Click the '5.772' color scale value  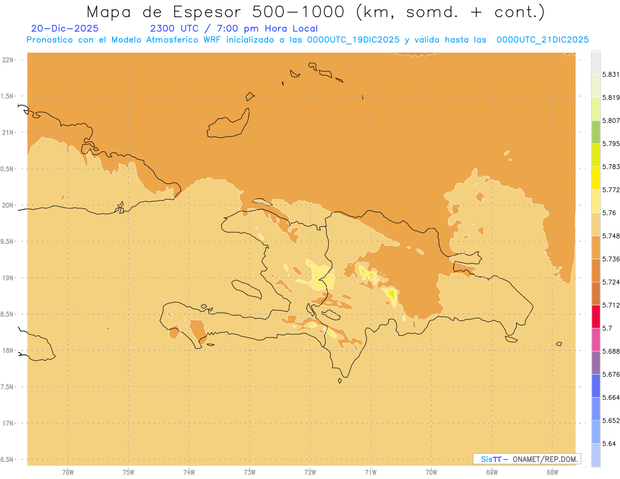(x=611, y=190)
